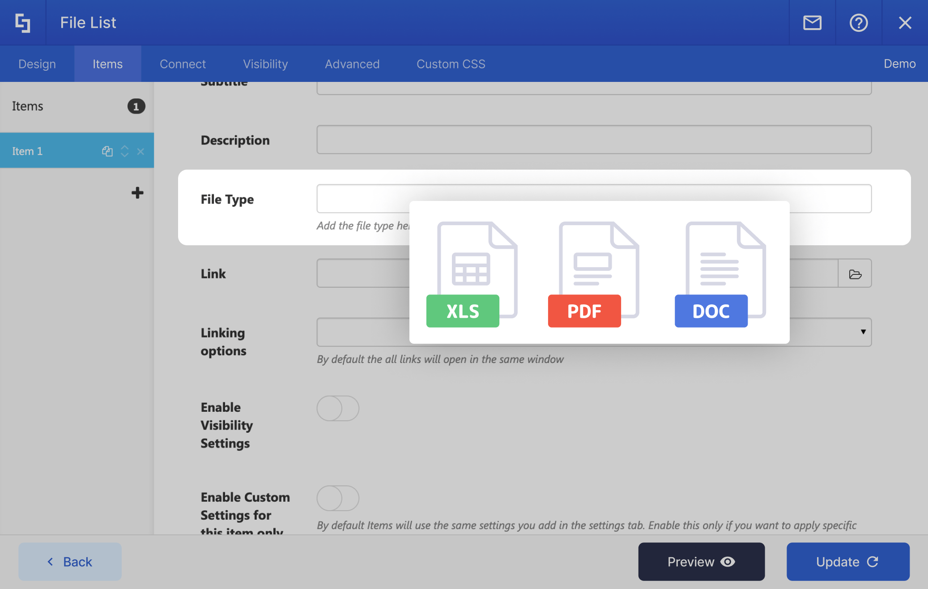Image resolution: width=928 pixels, height=589 pixels.
Task: Click the Preview button
Action: [x=701, y=562]
